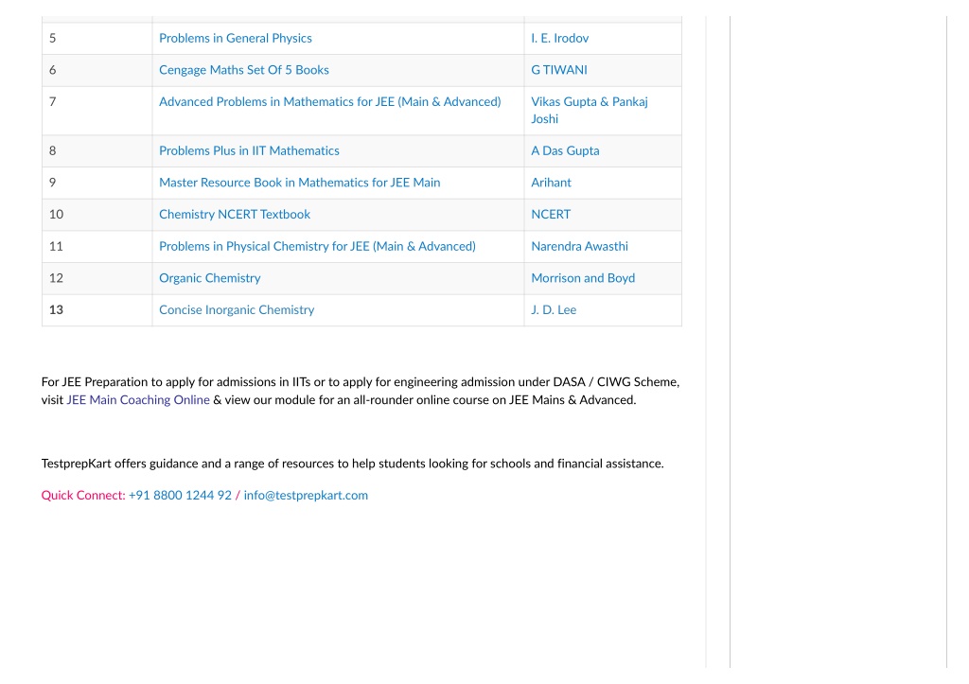
Task: Select row number 12 cell
Action: pyautogui.click(x=97, y=278)
